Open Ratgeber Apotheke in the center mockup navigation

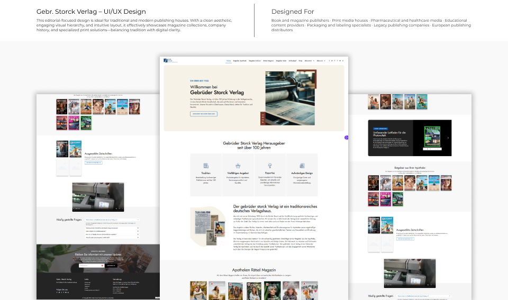click(x=240, y=61)
